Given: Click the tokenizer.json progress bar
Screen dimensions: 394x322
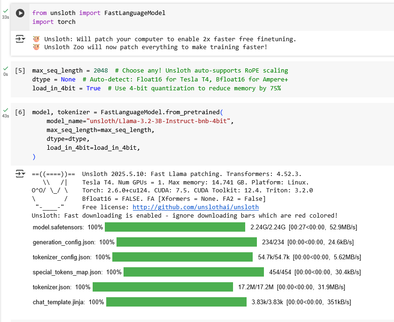Looking at the screenshot, I should coord(163,287).
